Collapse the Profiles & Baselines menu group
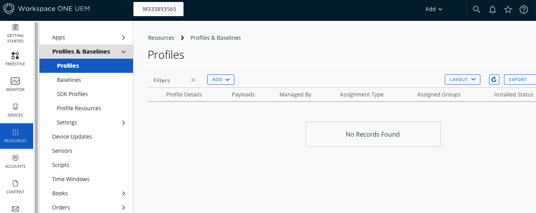The height and width of the screenshot is (213, 536). [124, 52]
